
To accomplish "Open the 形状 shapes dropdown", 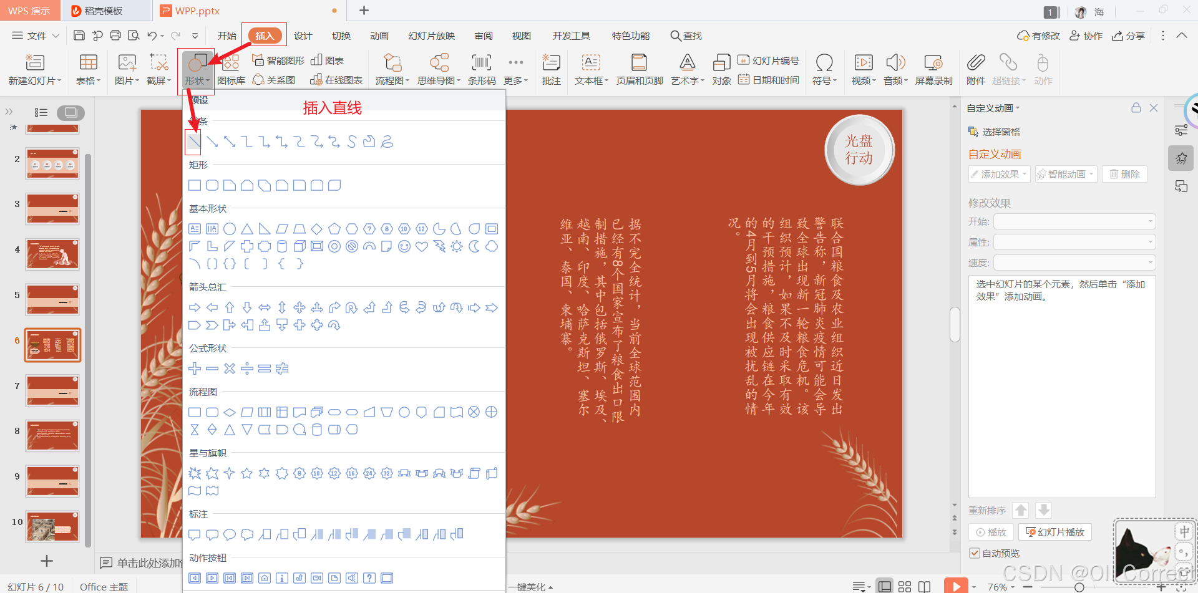I will [x=196, y=70].
